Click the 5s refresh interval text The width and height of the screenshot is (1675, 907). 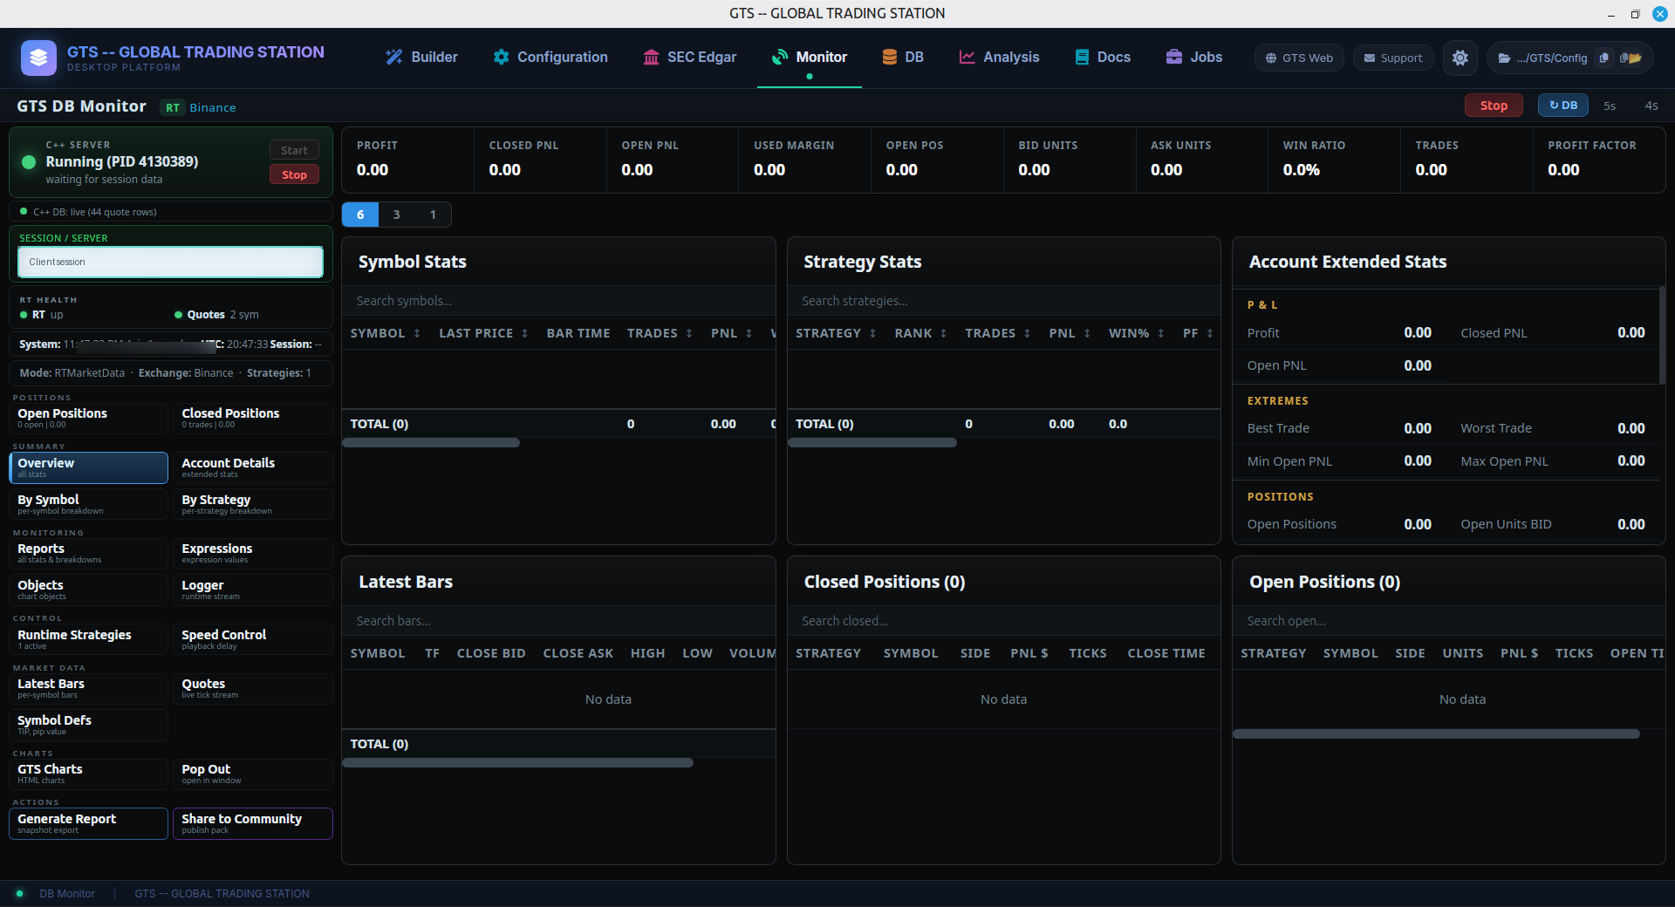(1610, 106)
